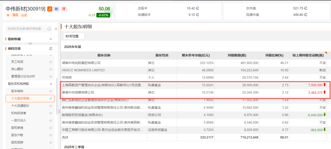Click the sidebar vertical scrollbar
This screenshot has height=149, width=331.
[57, 107]
